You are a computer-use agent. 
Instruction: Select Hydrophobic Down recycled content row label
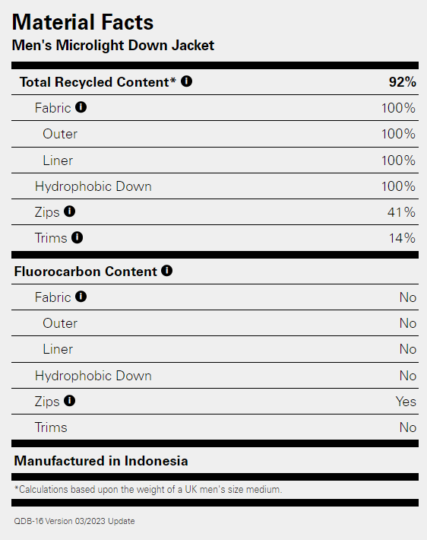(93, 186)
